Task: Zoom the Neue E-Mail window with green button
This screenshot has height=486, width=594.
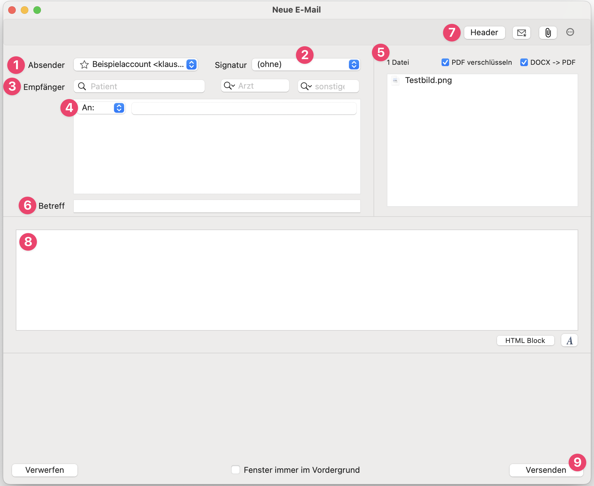Action: [x=37, y=10]
